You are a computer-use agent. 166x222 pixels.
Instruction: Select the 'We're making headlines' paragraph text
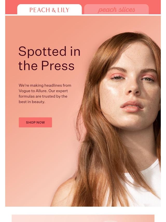click(45, 94)
